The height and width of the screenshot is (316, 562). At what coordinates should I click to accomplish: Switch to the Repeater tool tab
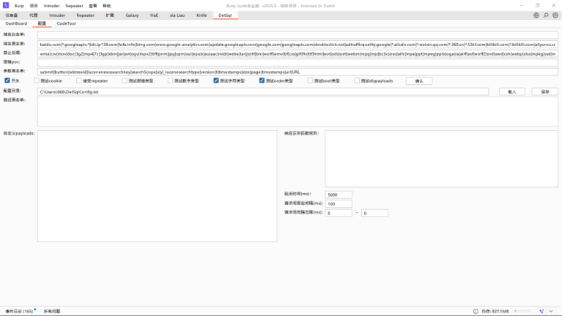click(x=85, y=15)
